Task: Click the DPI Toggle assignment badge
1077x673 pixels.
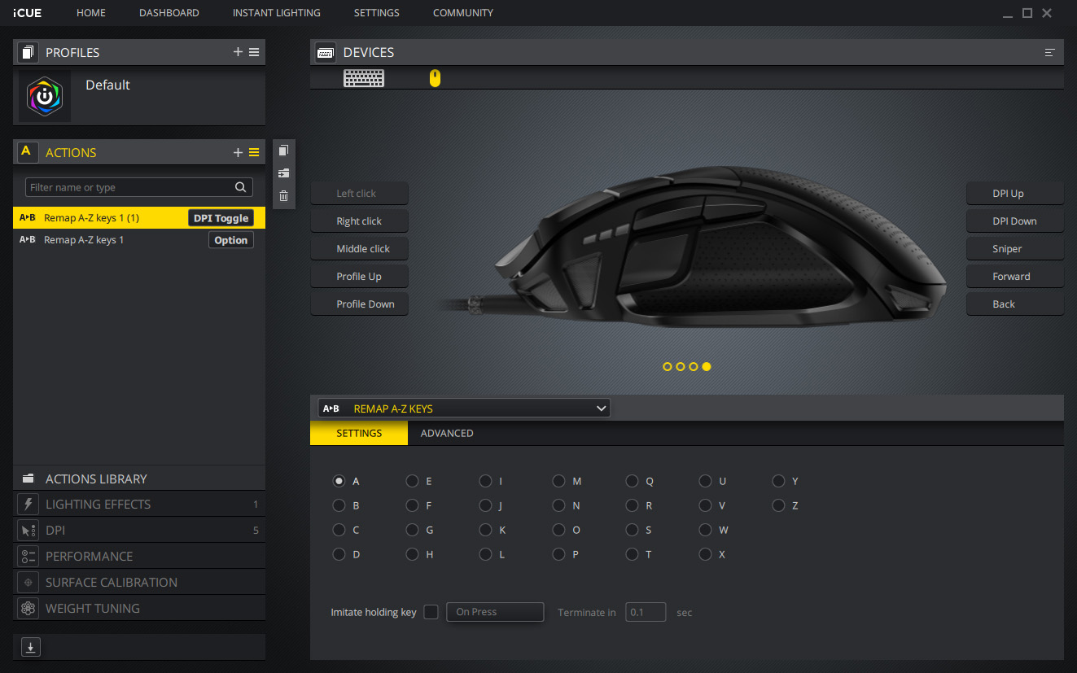Action: [221, 218]
